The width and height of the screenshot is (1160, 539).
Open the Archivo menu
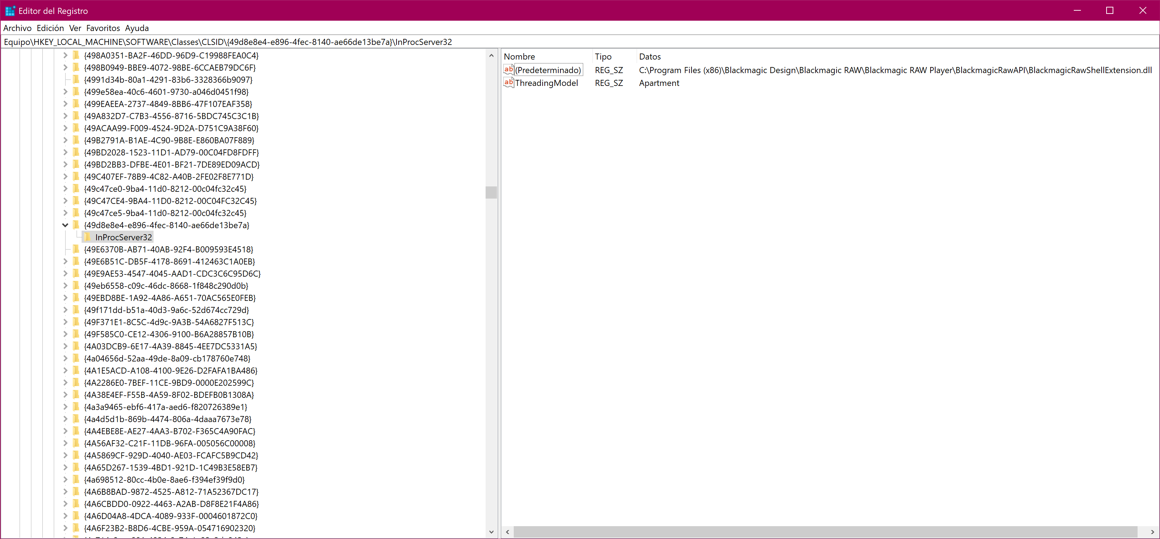(x=17, y=28)
